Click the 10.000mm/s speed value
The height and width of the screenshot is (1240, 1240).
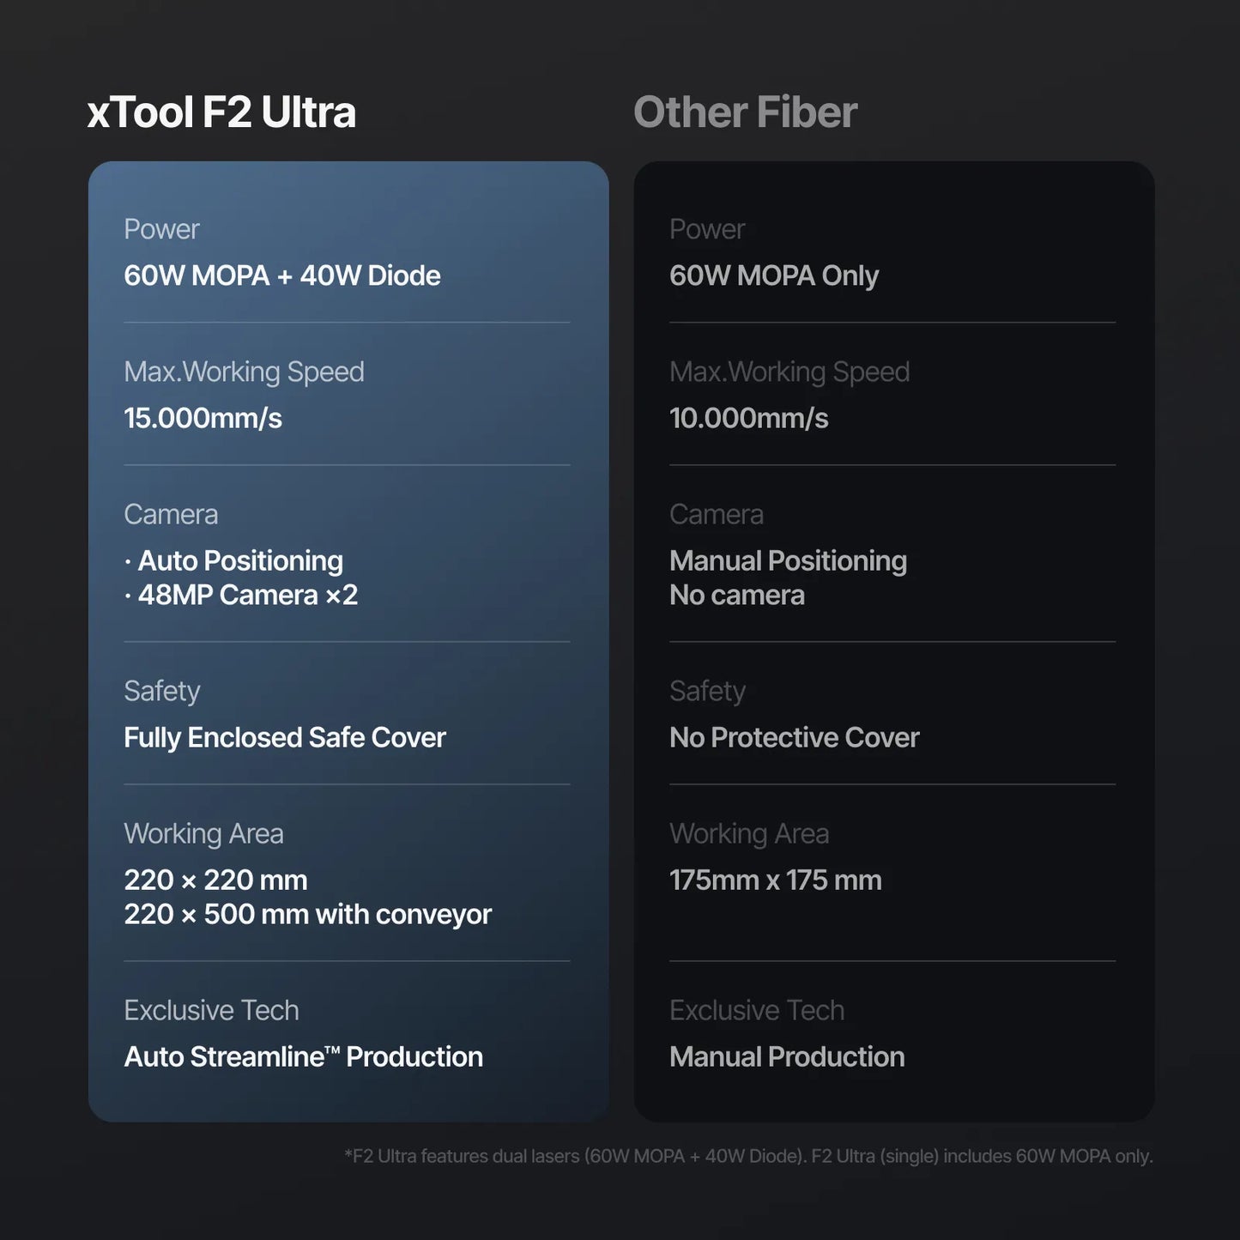748,418
